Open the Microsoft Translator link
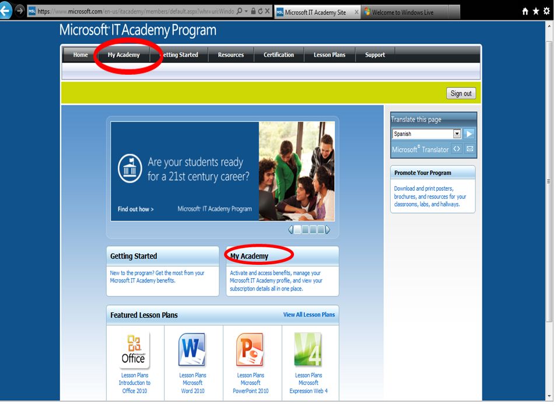 point(420,149)
